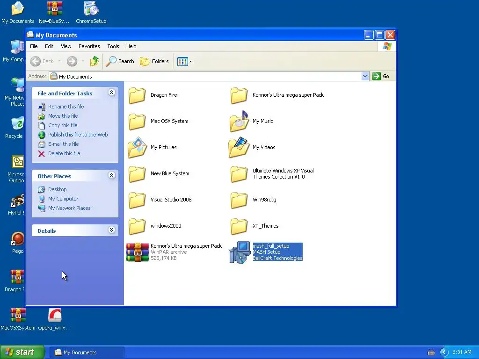Open the Start menu

(x=22, y=352)
